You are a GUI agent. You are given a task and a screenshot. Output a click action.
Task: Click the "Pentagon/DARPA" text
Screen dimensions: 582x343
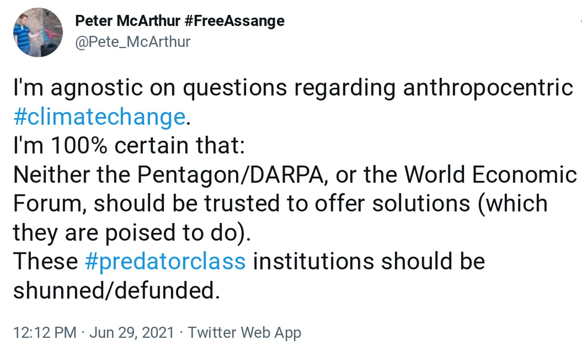[x=231, y=175]
